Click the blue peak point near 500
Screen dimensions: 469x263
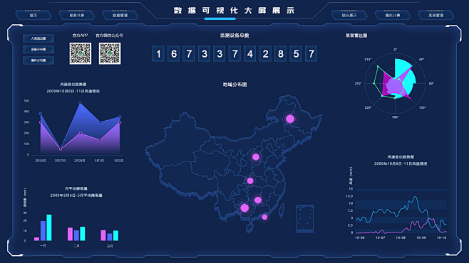point(80,103)
